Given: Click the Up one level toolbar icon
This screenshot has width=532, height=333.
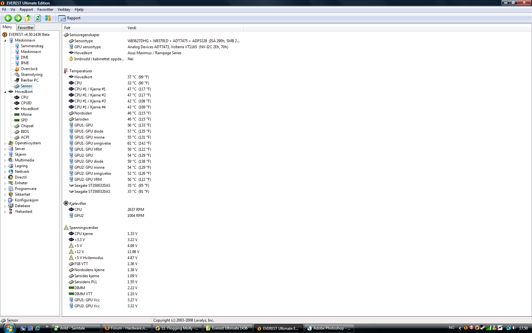Looking at the screenshot, I should click(28, 18).
